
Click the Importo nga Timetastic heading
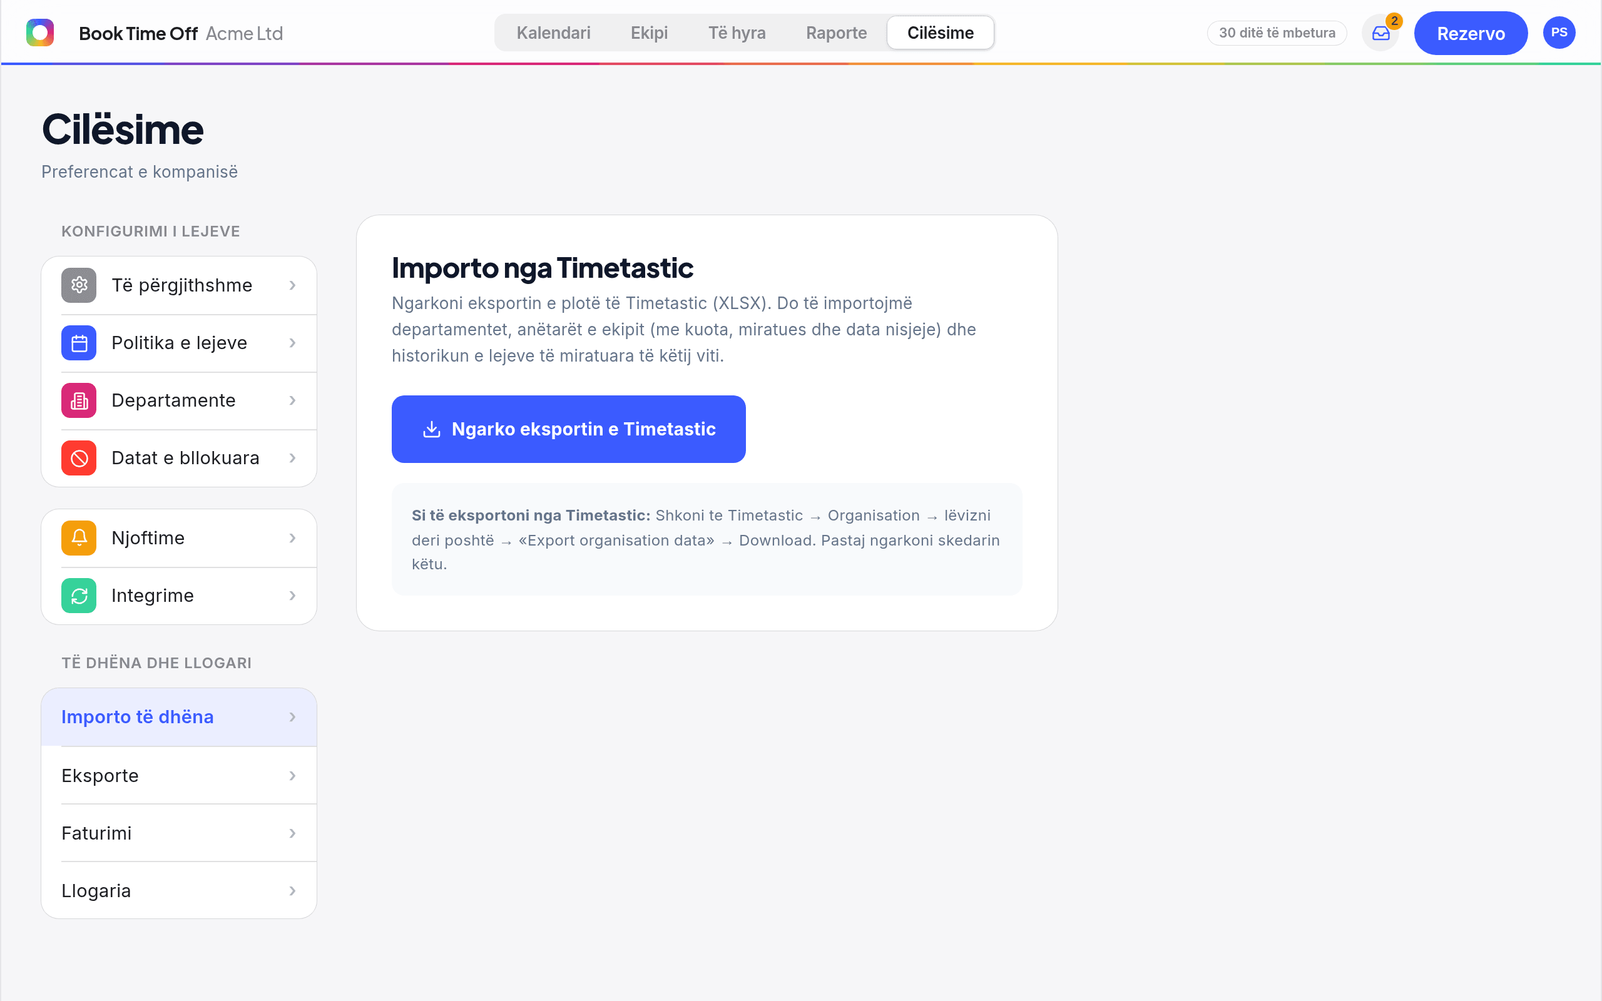tap(542, 268)
